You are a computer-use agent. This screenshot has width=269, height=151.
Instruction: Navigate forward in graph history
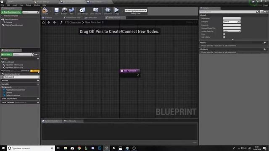point(54,22)
